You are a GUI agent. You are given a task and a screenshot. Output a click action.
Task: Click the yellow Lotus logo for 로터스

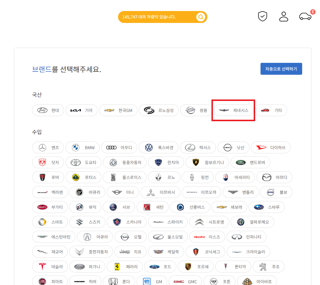pos(76,177)
